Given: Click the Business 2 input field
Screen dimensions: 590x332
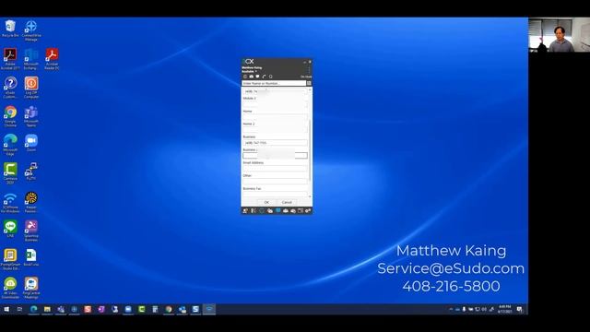Looking at the screenshot, I should (275, 156).
